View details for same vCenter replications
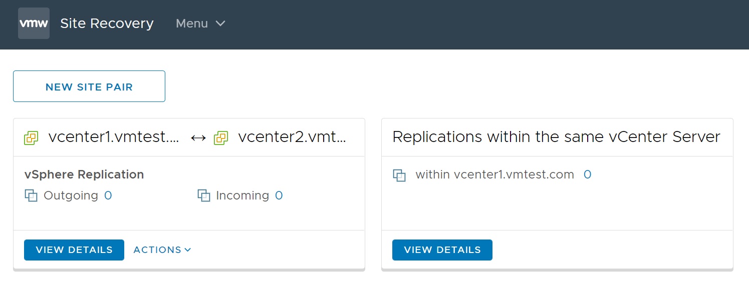749x286 pixels. (x=442, y=250)
